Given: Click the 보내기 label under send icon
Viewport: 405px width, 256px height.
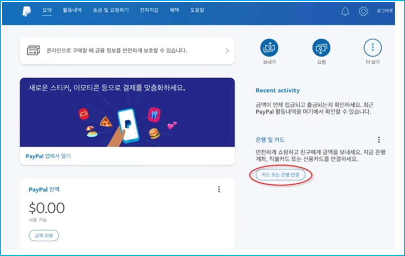Looking at the screenshot, I should pos(269,62).
